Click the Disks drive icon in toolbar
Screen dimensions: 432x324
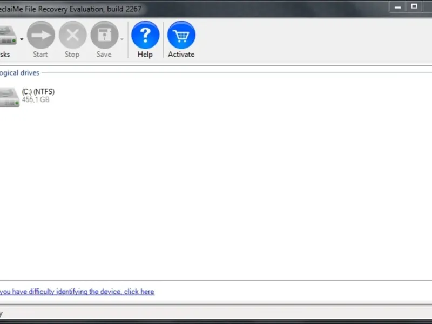pos(8,35)
